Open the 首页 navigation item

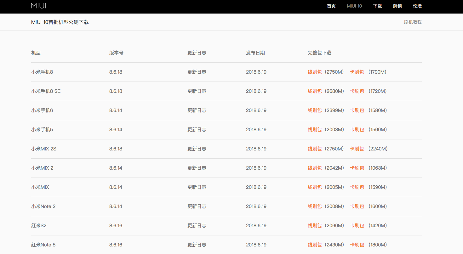coord(331,6)
